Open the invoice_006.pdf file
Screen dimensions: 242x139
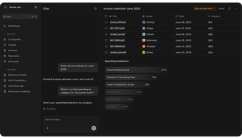coord(118,22)
